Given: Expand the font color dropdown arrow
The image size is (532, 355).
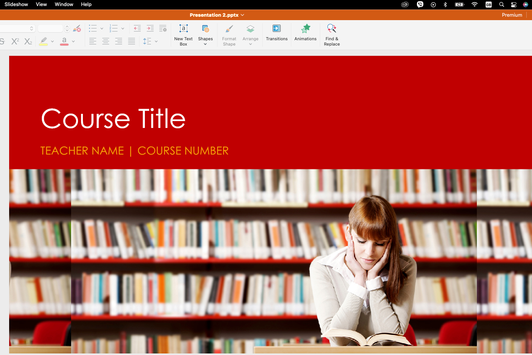Looking at the screenshot, I should coord(73,41).
